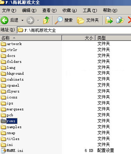The width and height of the screenshot is (131, 154).
Task: Click the selected roms folder name
Action: (x=12, y=121)
